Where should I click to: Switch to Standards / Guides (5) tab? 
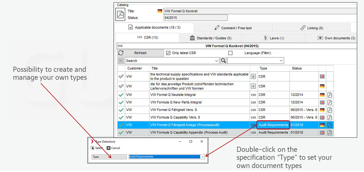(x=211, y=38)
